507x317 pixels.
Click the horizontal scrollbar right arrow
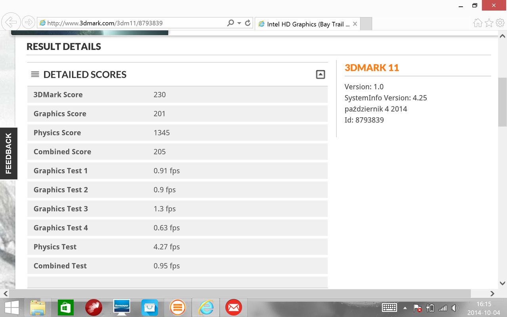point(492,294)
